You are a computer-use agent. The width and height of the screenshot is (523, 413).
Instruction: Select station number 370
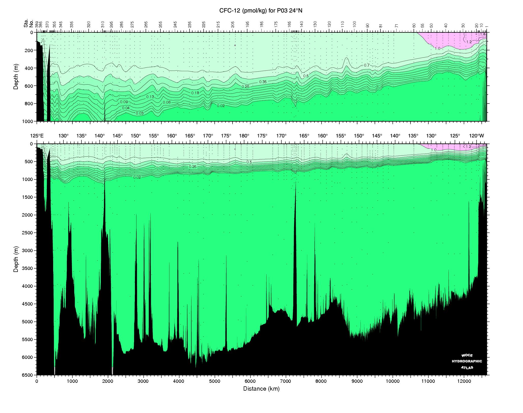tap(47, 24)
